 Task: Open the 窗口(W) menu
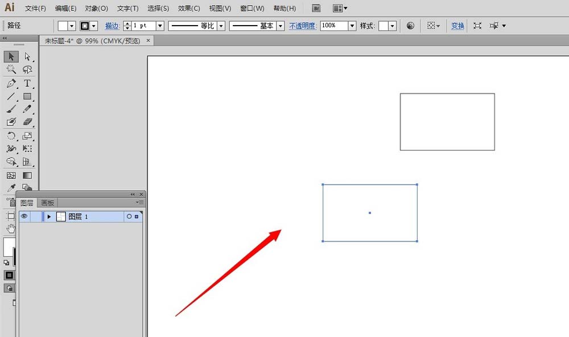[252, 9]
